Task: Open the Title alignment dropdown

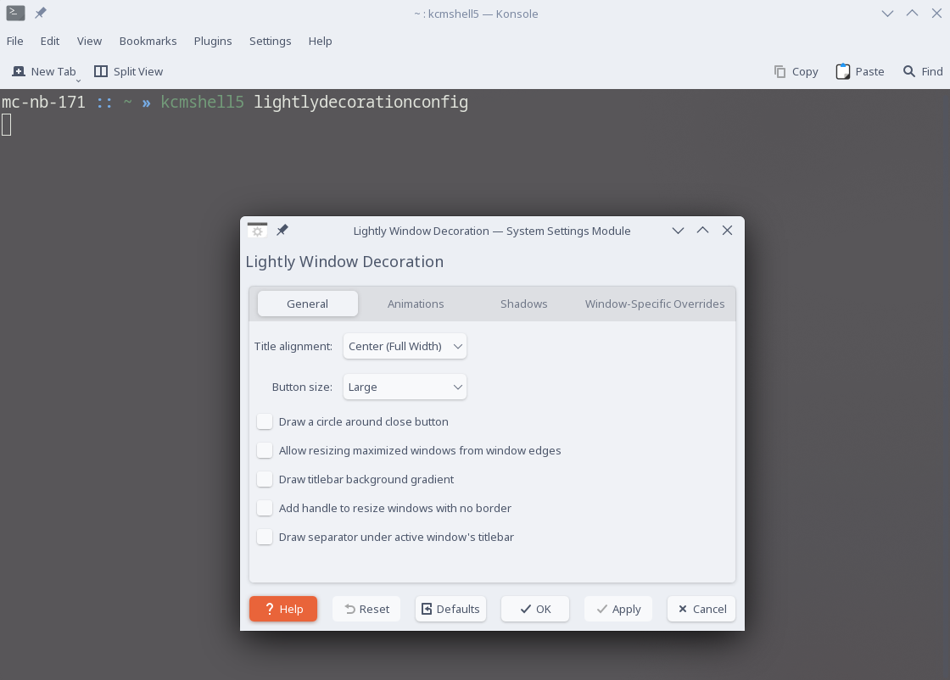Action: pos(405,346)
